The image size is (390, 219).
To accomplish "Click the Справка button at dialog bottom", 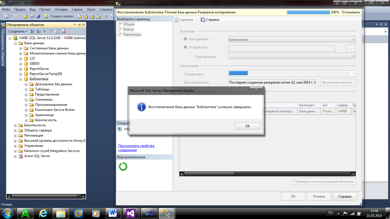I will pyautogui.click(x=345, y=196).
